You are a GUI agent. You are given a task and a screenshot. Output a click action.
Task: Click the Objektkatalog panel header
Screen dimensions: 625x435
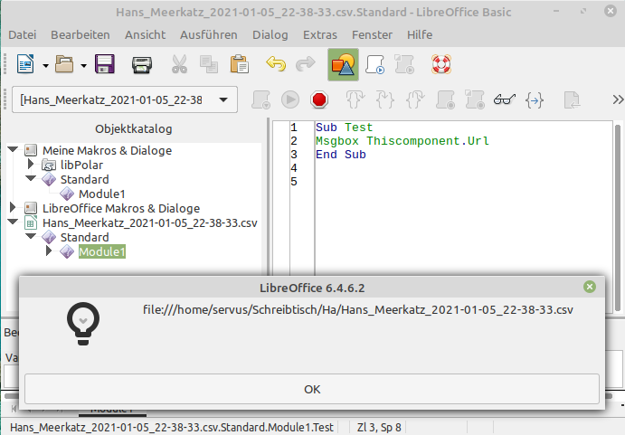(134, 128)
